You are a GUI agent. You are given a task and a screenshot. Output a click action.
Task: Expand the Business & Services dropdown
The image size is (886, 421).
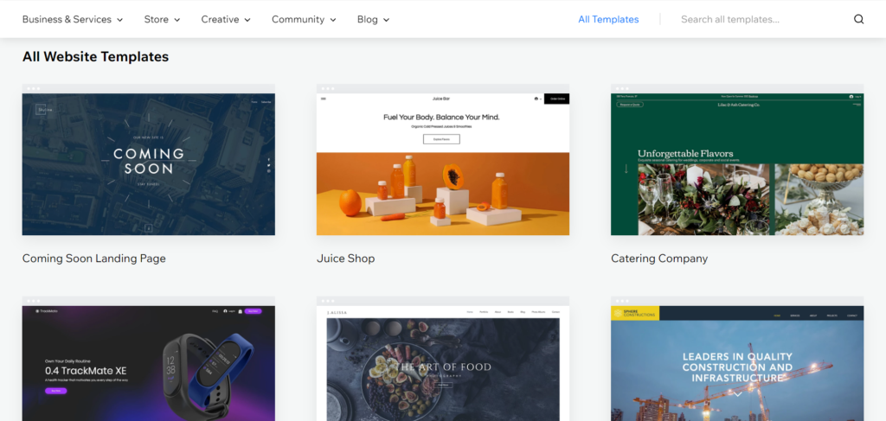pos(73,19)
